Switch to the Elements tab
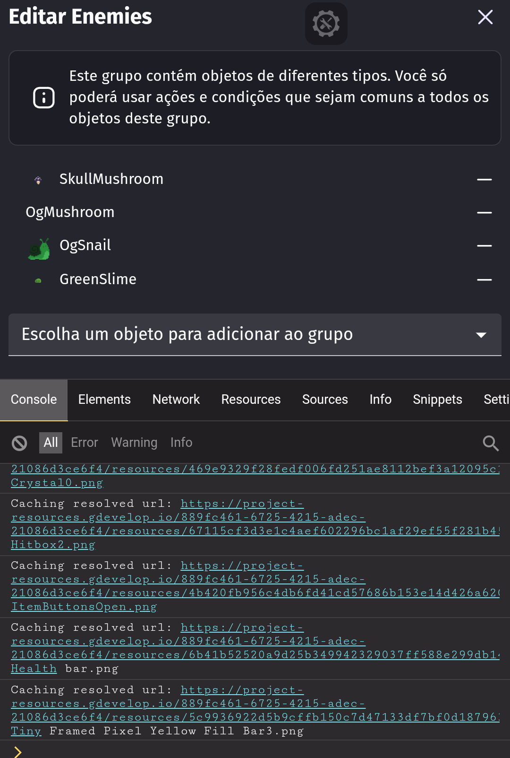The height and width of the screenshot is (758, 510). (104, 400)
